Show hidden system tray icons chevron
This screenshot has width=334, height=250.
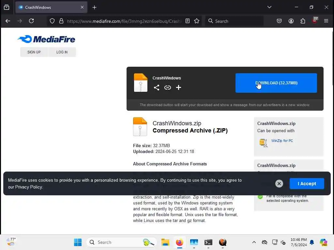pyautogui.click(x=254, y=242)
